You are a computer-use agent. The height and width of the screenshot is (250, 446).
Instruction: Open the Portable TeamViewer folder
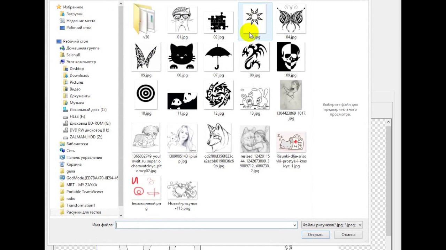coord(85,192)
